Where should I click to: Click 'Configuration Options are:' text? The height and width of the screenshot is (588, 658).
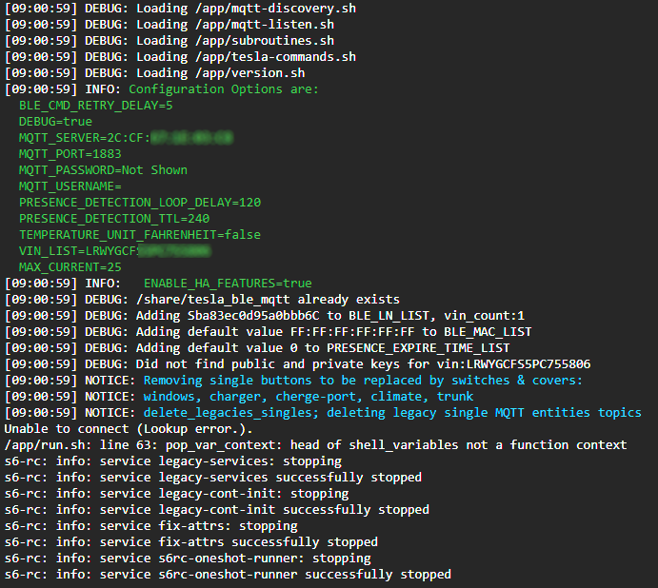224,89
